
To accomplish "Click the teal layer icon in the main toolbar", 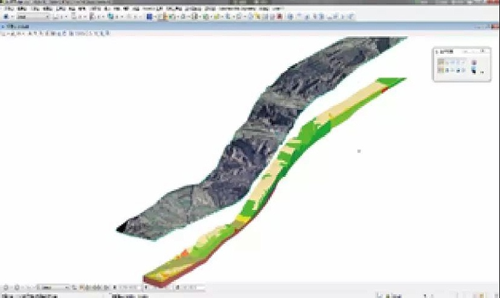I will (111, 17).
